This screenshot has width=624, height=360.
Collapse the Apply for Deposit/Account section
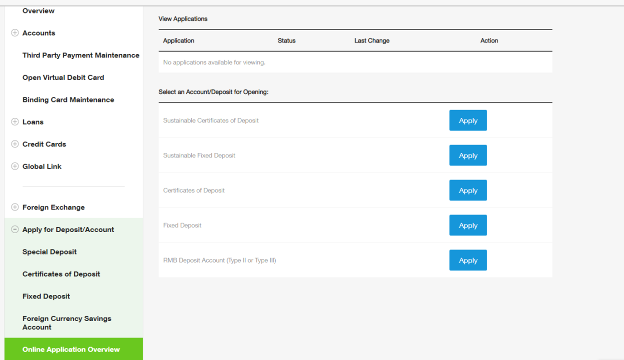68,229
